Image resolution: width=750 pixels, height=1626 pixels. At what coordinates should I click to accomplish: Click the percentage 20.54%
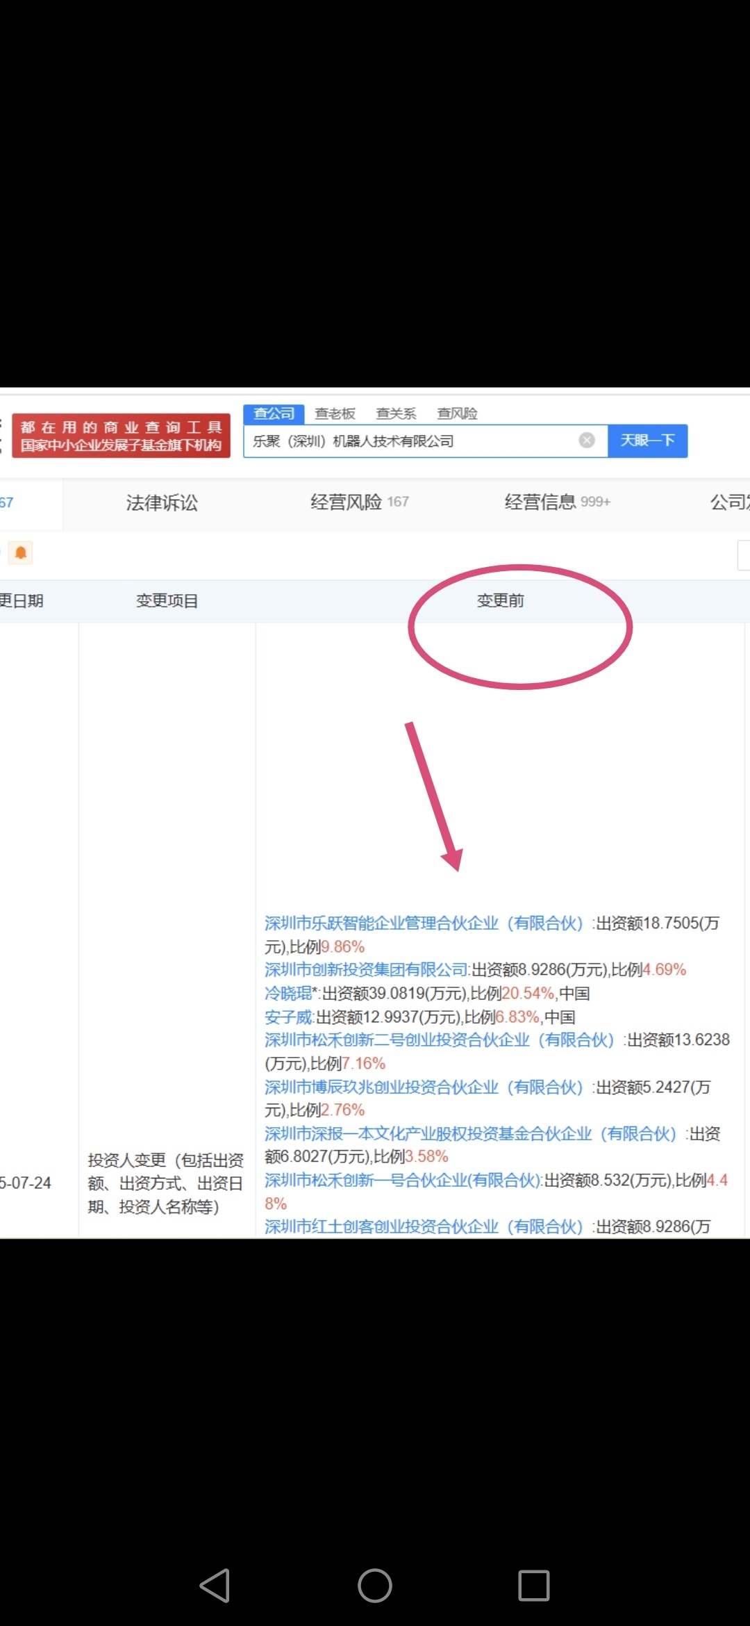pos(528,993)
